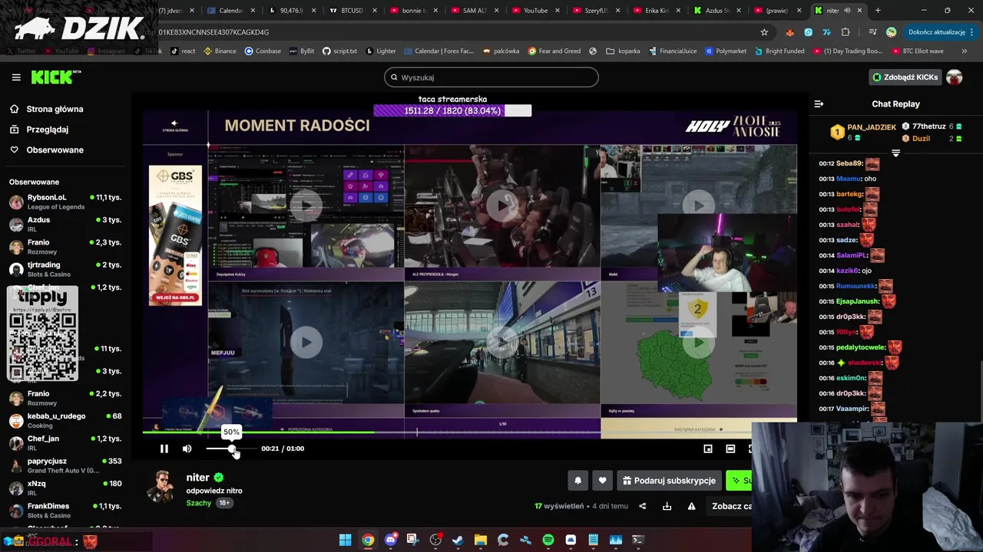Image resolution: width=983 pixels, height=552 pixels.
Task: Click pedalytocwele username in chat
Action: pyautogui.click(x=861, y=347)
